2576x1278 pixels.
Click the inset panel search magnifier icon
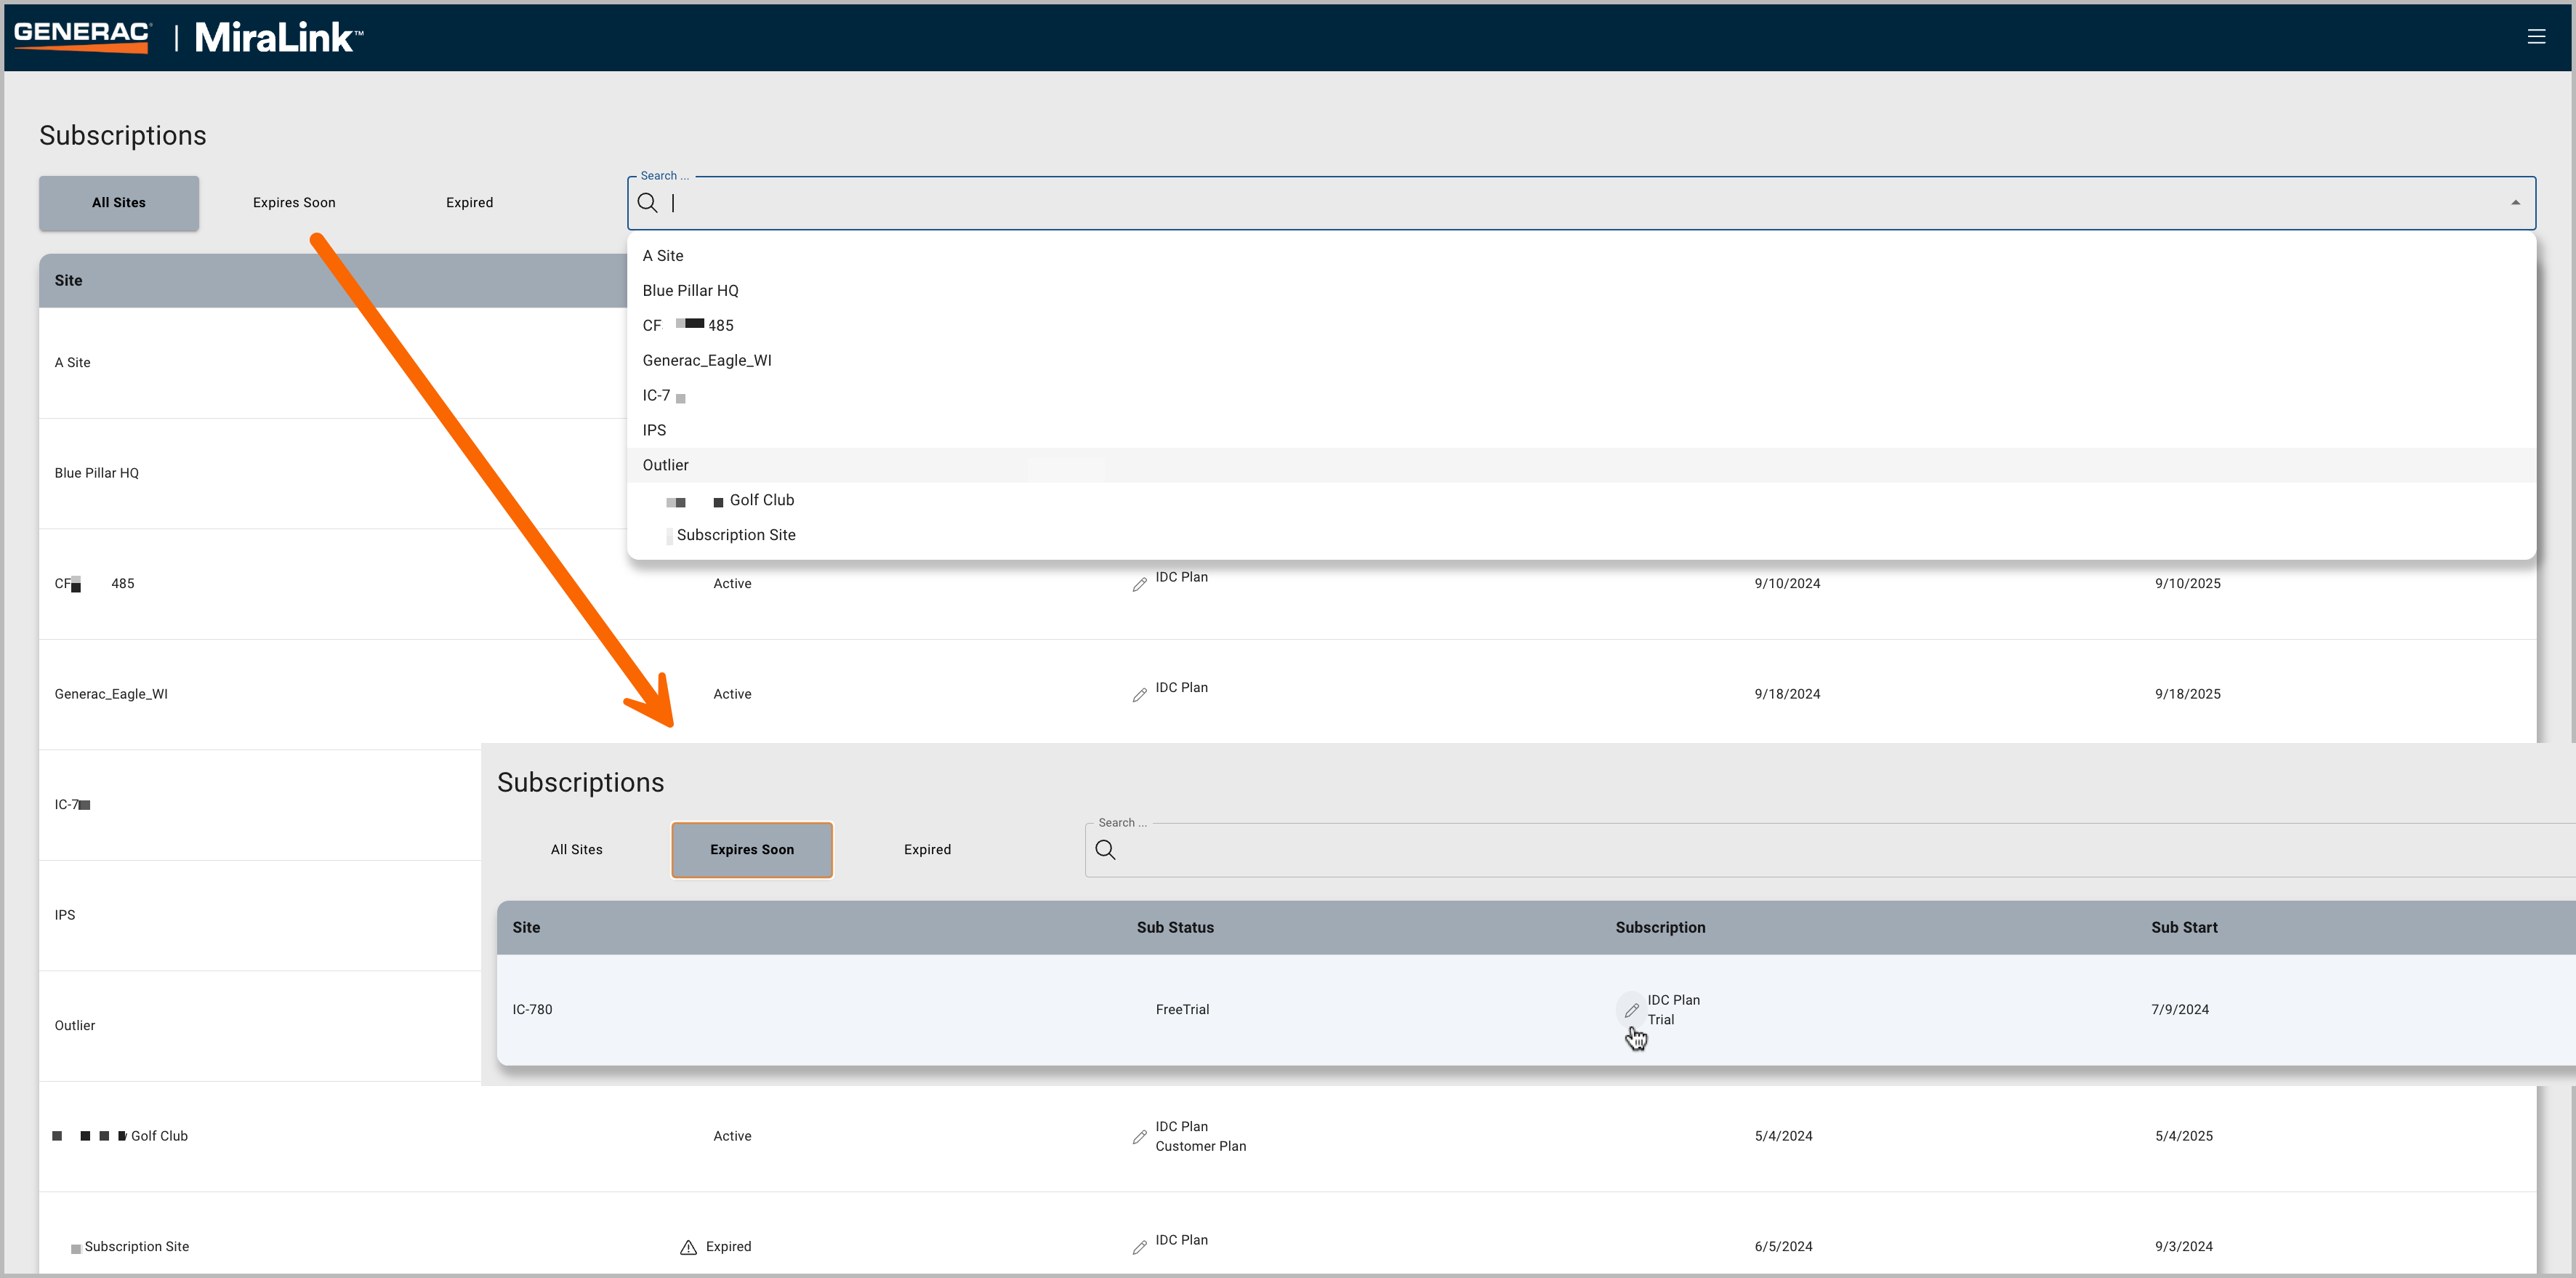1105,850
